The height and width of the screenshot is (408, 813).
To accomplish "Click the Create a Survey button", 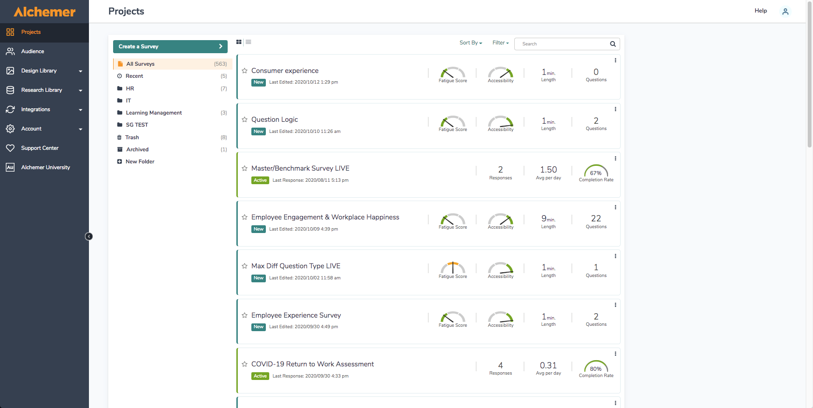I will (170, 46).
